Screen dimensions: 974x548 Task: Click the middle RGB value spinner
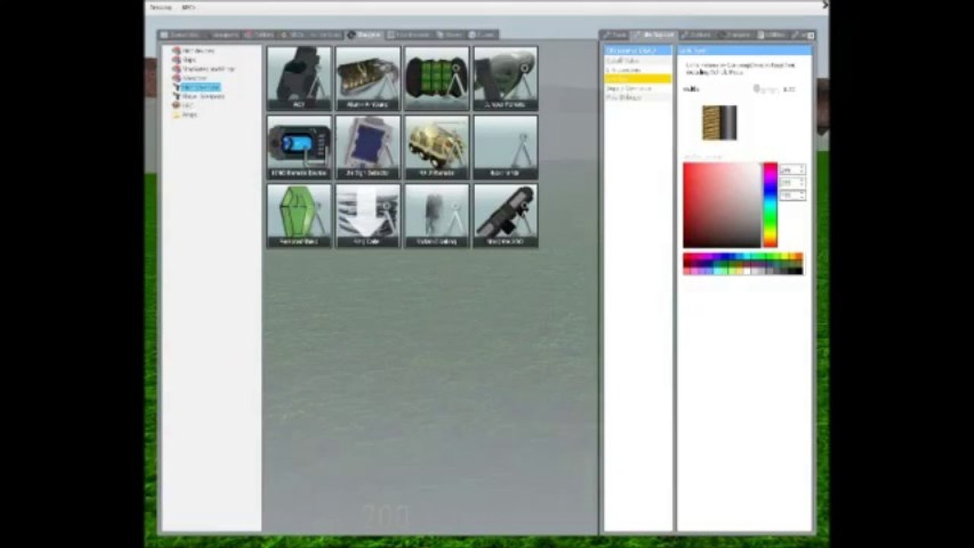tap(792, 183)
